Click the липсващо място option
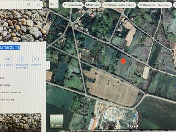This screenshot has width=176, height=132. coord(10,92)
